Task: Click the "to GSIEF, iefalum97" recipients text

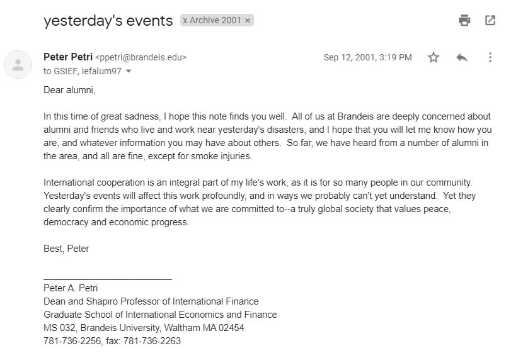Action: (83, 71)
